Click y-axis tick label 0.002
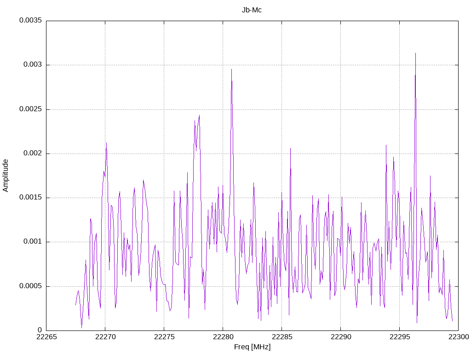Viewport: 471px width, 353px height. point(33,154)
